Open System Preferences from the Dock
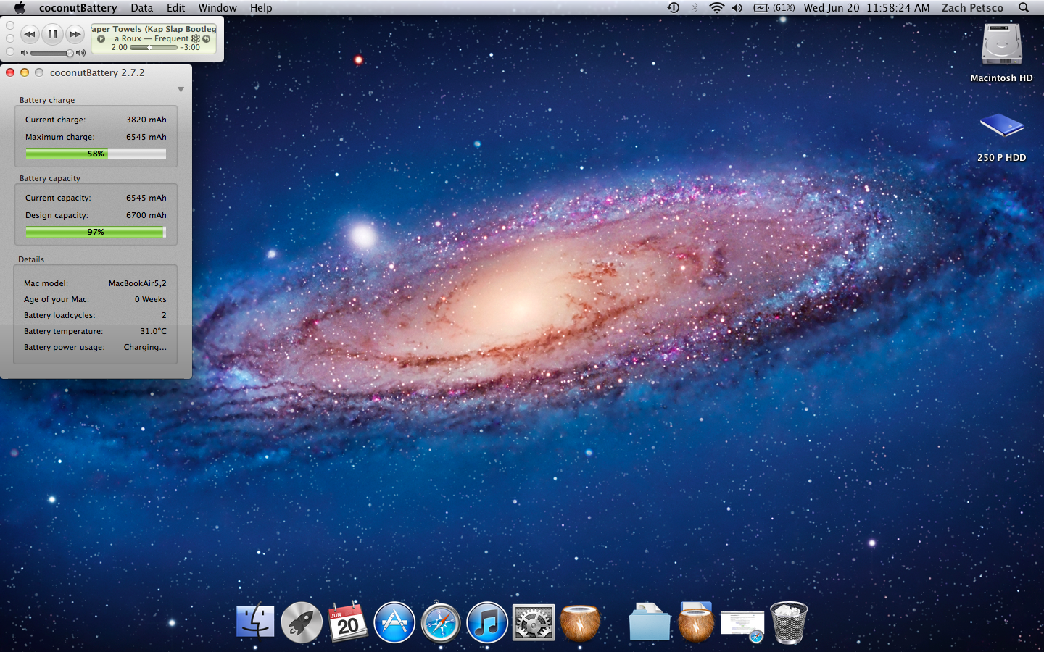 pos(534,622)
